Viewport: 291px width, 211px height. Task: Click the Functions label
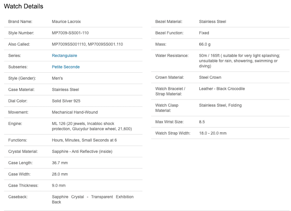pos(17,140)
